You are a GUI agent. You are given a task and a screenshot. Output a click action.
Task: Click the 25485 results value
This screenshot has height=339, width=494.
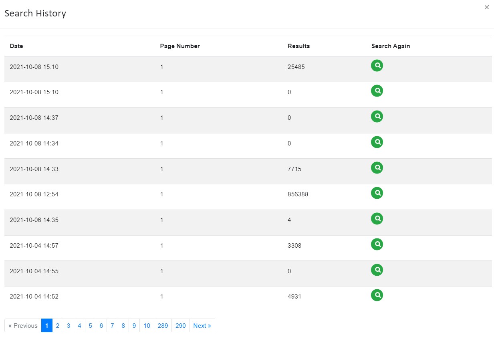[x=296, y=67]
